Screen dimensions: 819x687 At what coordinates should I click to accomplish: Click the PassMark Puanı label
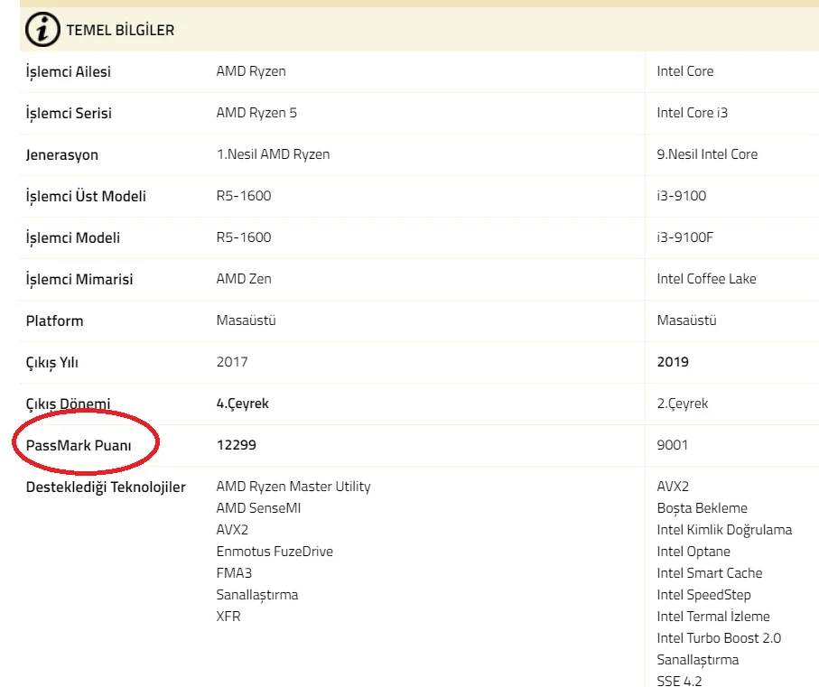click(x=79, y=445)
